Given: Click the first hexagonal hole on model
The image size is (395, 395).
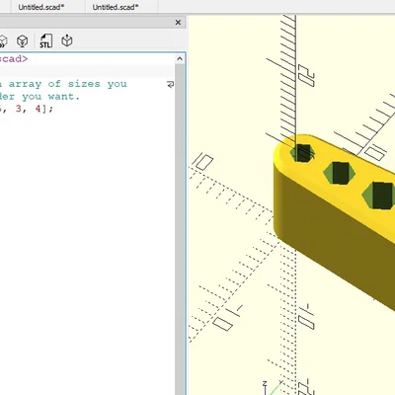Looking at the screenshot, I should coord(302,153).
